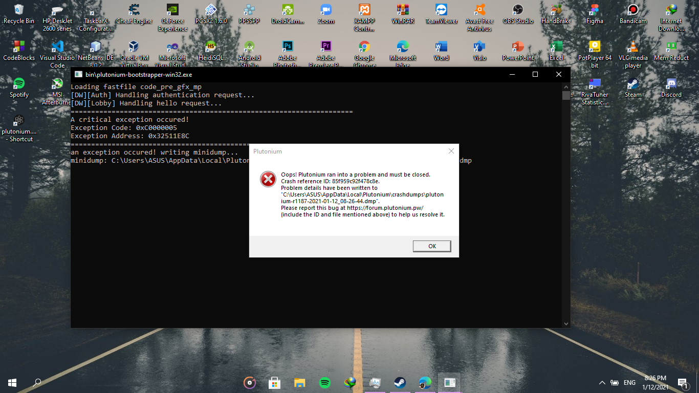This screenshot has width=699, height=393.
Task: Select the Word desktop icon
Action: [x=441, y=51]
